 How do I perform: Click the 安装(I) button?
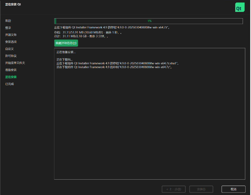click(201, 189)
